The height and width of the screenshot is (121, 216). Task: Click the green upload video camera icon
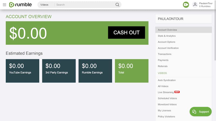[186, 5]
